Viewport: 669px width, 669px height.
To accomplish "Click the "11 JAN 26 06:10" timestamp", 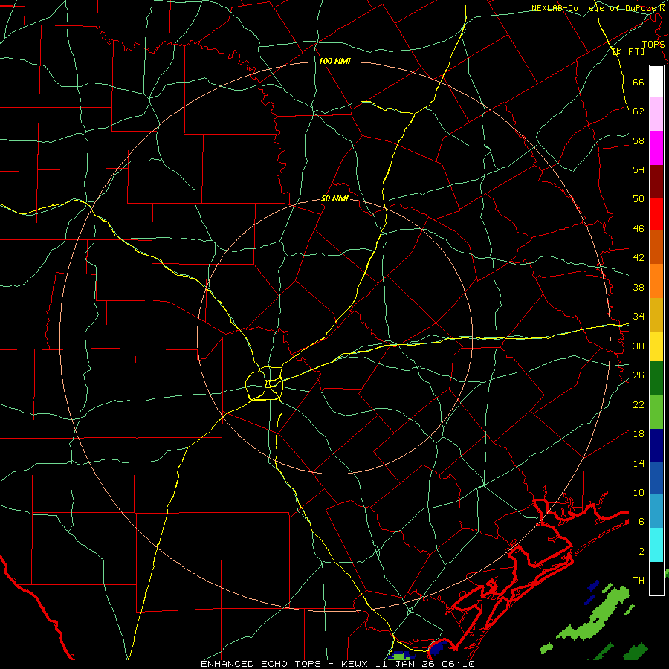I will click(425, 664).
